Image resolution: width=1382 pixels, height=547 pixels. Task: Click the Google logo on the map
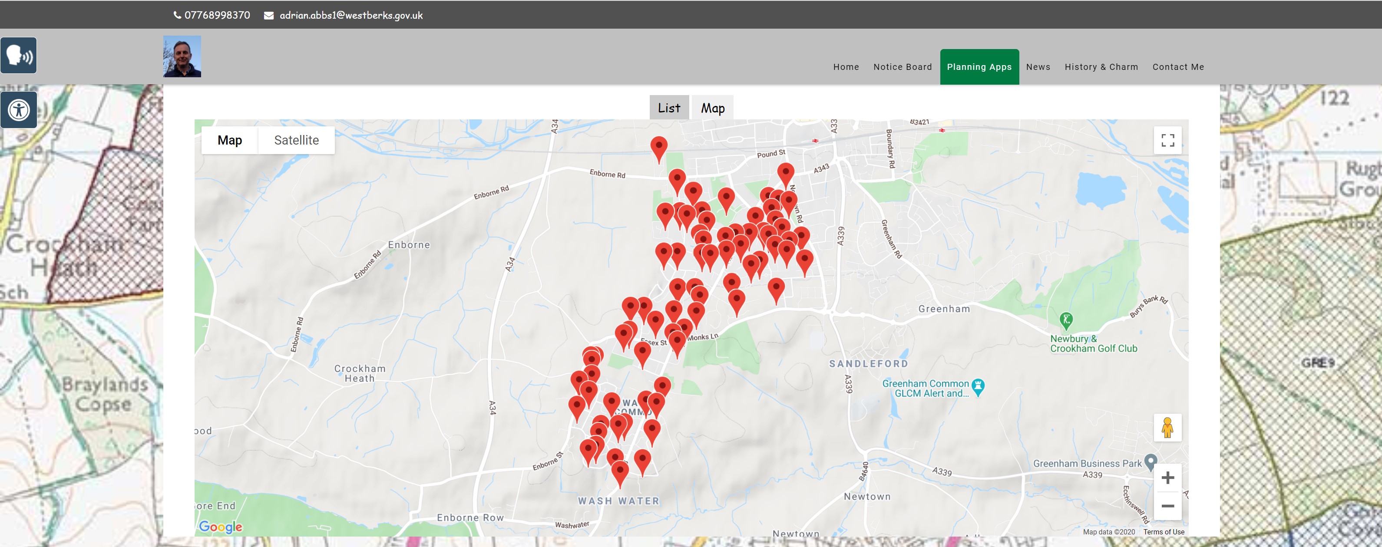[221, 527]
